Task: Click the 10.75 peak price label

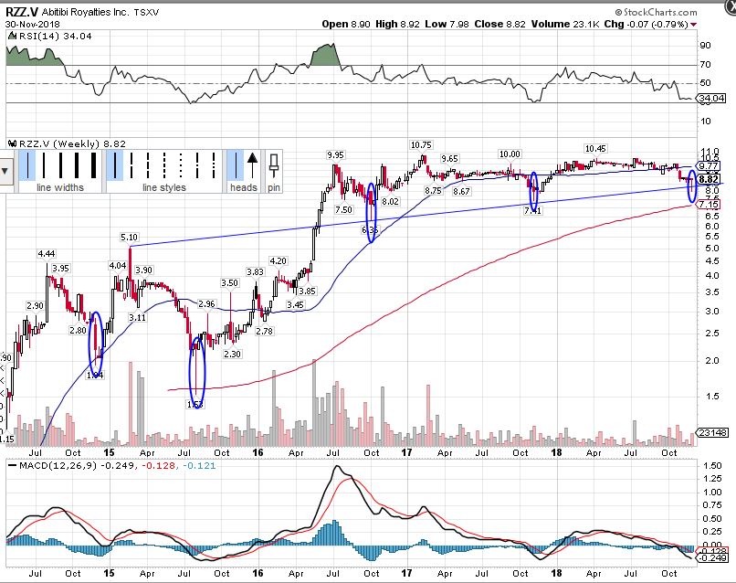Action: 421,145
